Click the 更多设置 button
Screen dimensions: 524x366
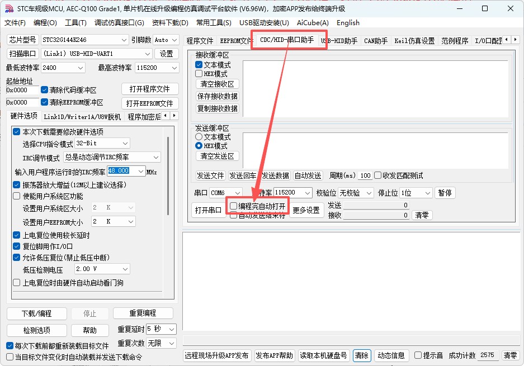click(x=306, y=210)
